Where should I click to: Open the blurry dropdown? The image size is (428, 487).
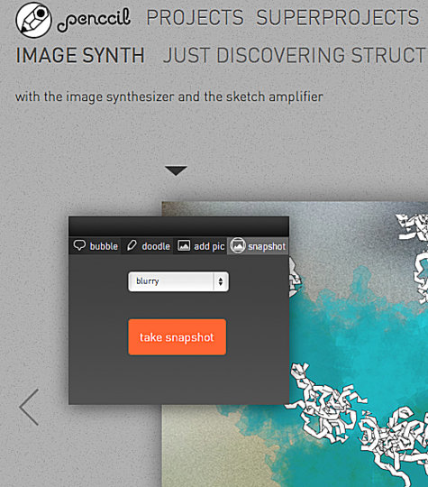click(x=178, y=281)
